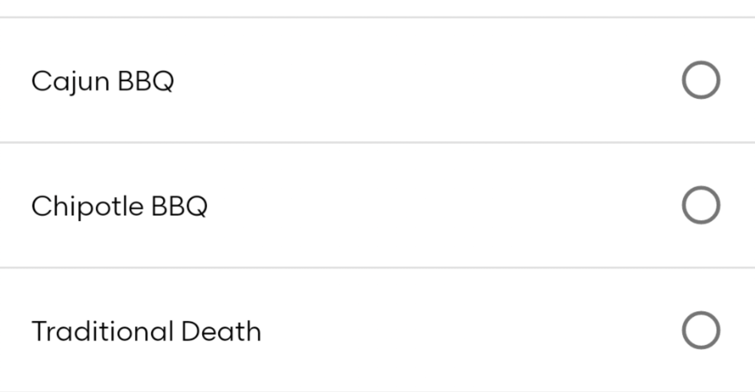
Task: Tap the words "Traditional Death"
Action: (x=146, y=331)
